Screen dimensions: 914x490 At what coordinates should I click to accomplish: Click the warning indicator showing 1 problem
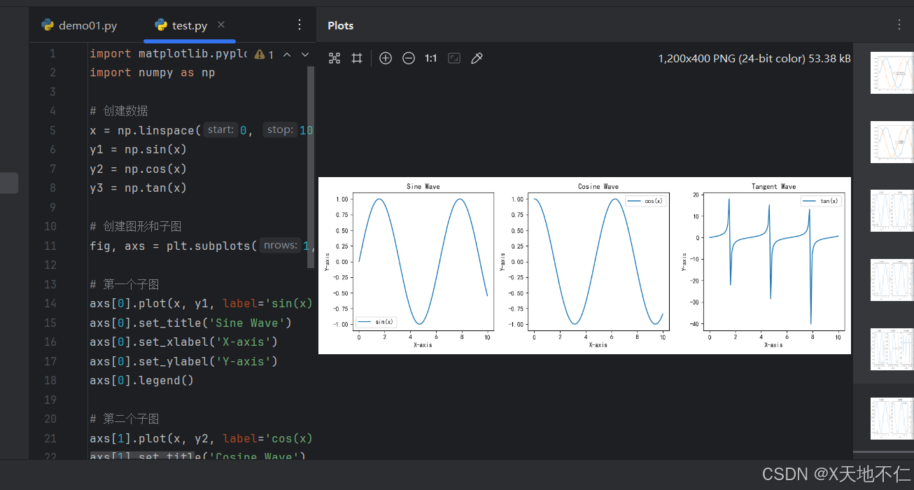coord(264,54)
